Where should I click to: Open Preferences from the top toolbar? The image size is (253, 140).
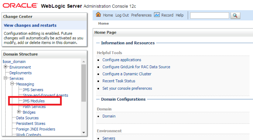tap(141, 15)
